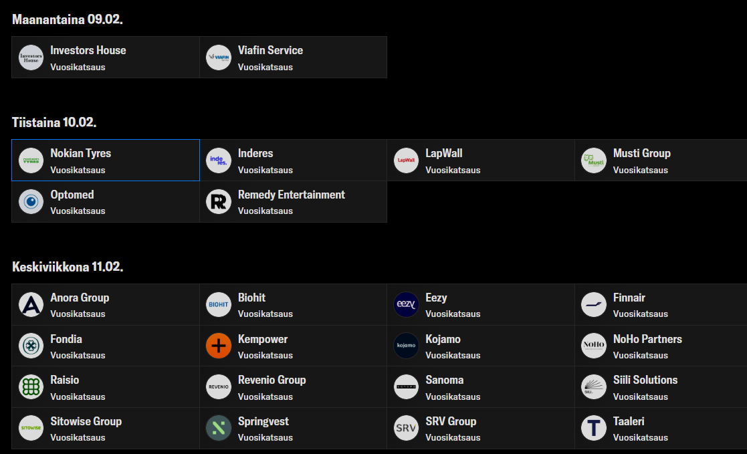Click the Investors House logo icon
747x454 pixels.
click(31, 58)
